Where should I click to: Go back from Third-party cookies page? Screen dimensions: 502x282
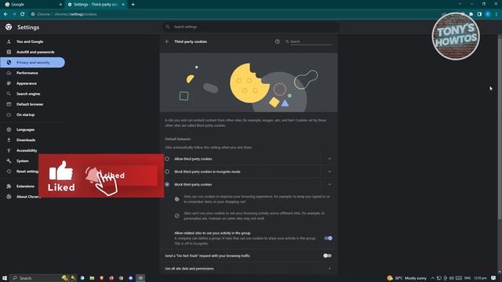167,42
